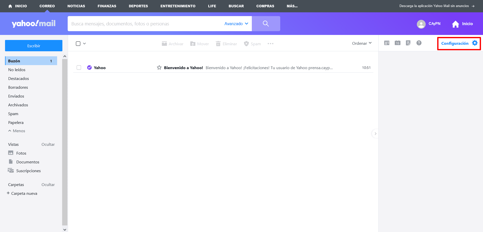Screen dimensions: 483x232
Task: Open the help question mark icon
Action: tap(419, 43)
